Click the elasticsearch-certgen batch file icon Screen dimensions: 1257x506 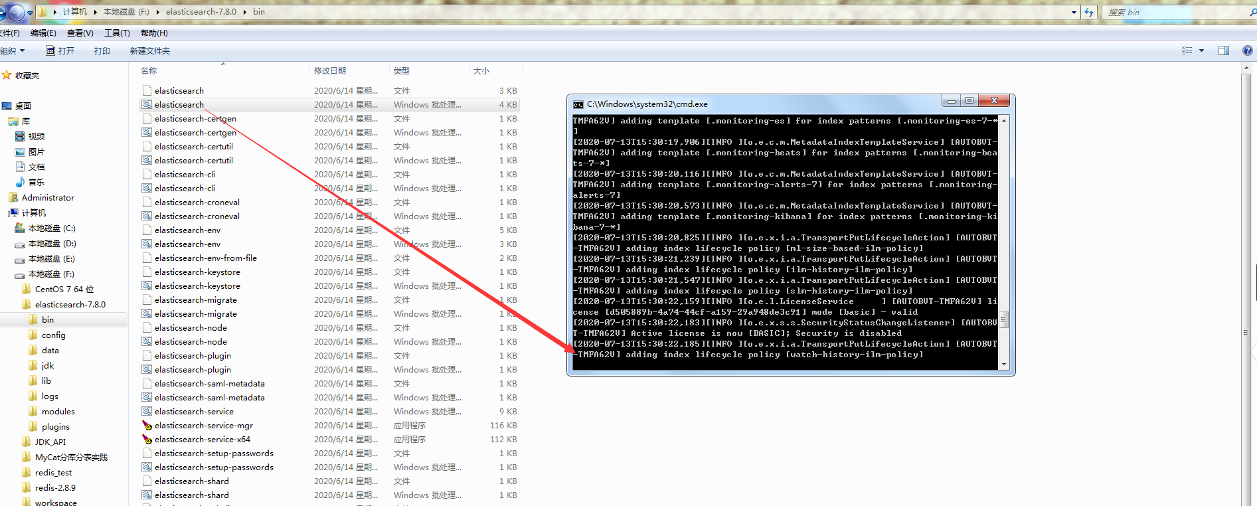coord(147,133)
